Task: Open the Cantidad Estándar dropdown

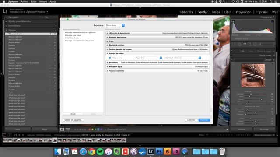Action: click(x=188, y=58)
